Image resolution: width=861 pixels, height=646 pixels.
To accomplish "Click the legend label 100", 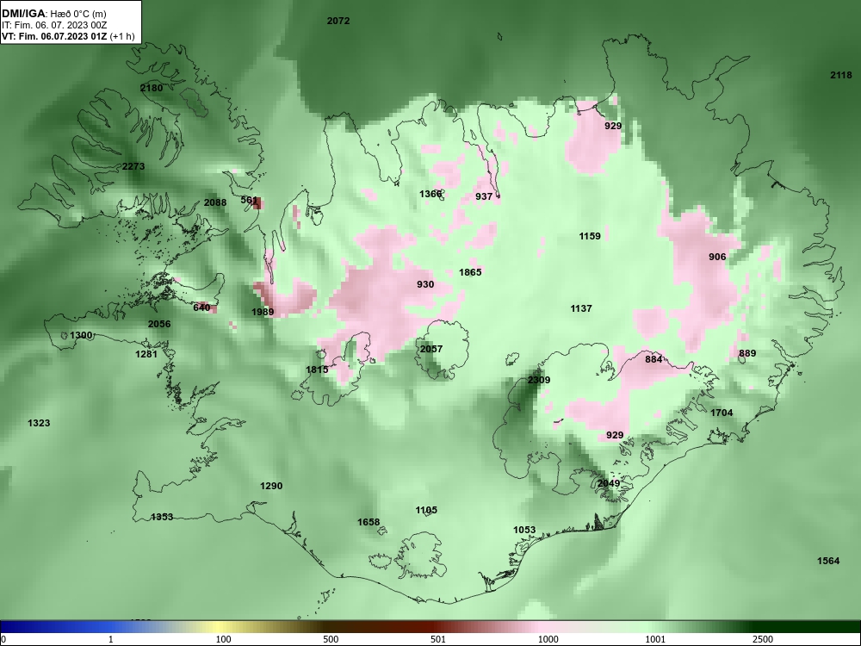I will click(x=224, y=639).
